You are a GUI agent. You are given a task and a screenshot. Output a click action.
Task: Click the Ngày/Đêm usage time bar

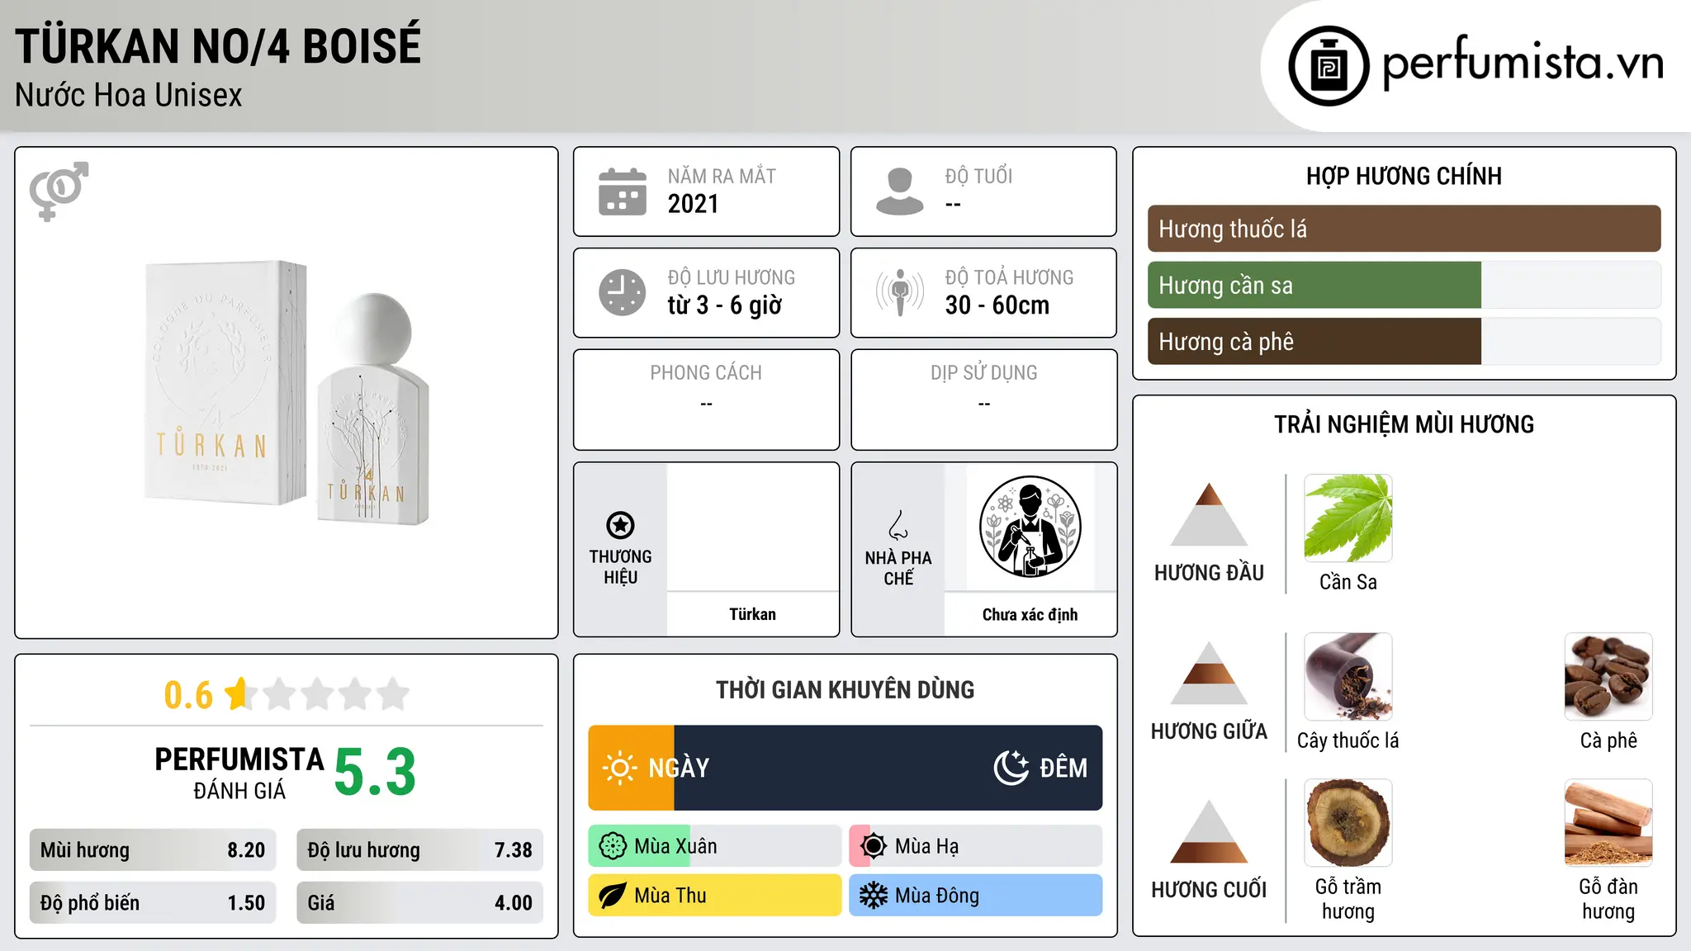pos(845,768)
